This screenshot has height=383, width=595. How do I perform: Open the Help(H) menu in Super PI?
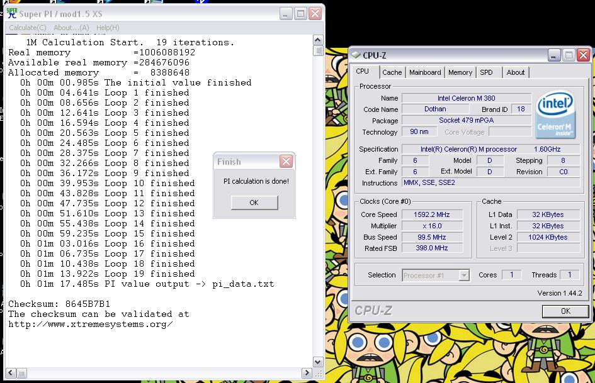pos(108,28)
